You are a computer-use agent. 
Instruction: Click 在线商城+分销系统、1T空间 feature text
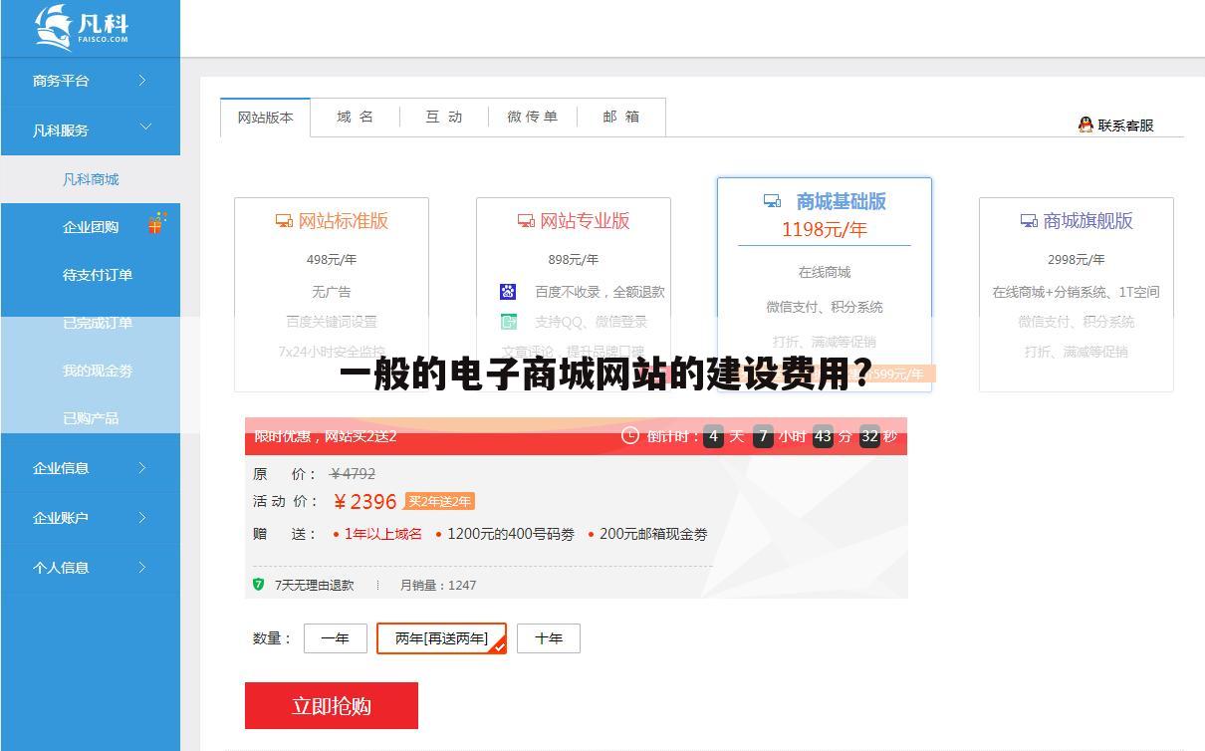pos(1076,292)
